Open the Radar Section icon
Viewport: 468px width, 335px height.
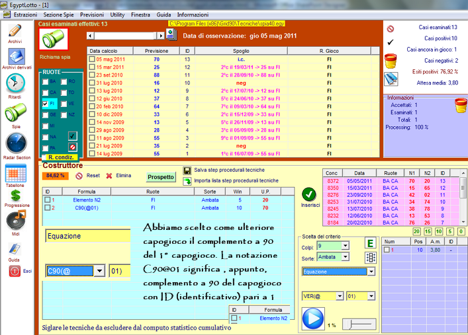click(x=17, y=143)
